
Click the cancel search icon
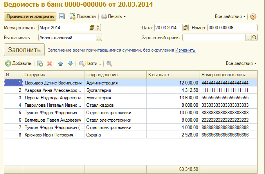(109, 63)
